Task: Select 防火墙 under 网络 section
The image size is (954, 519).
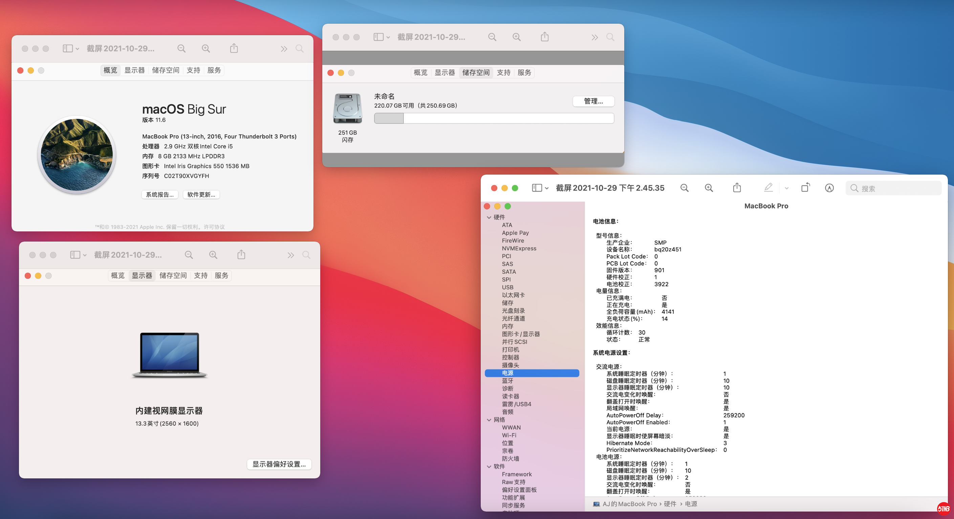Action: coord(511,459)
